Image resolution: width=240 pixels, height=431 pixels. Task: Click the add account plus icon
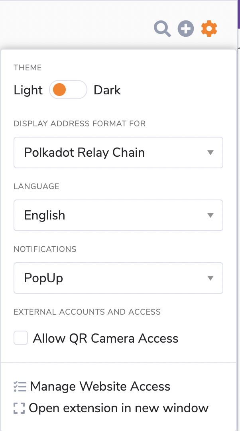(186, 29)
